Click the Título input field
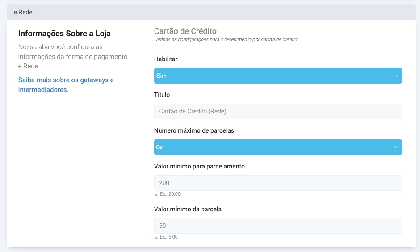 click(x=278, y=112)
